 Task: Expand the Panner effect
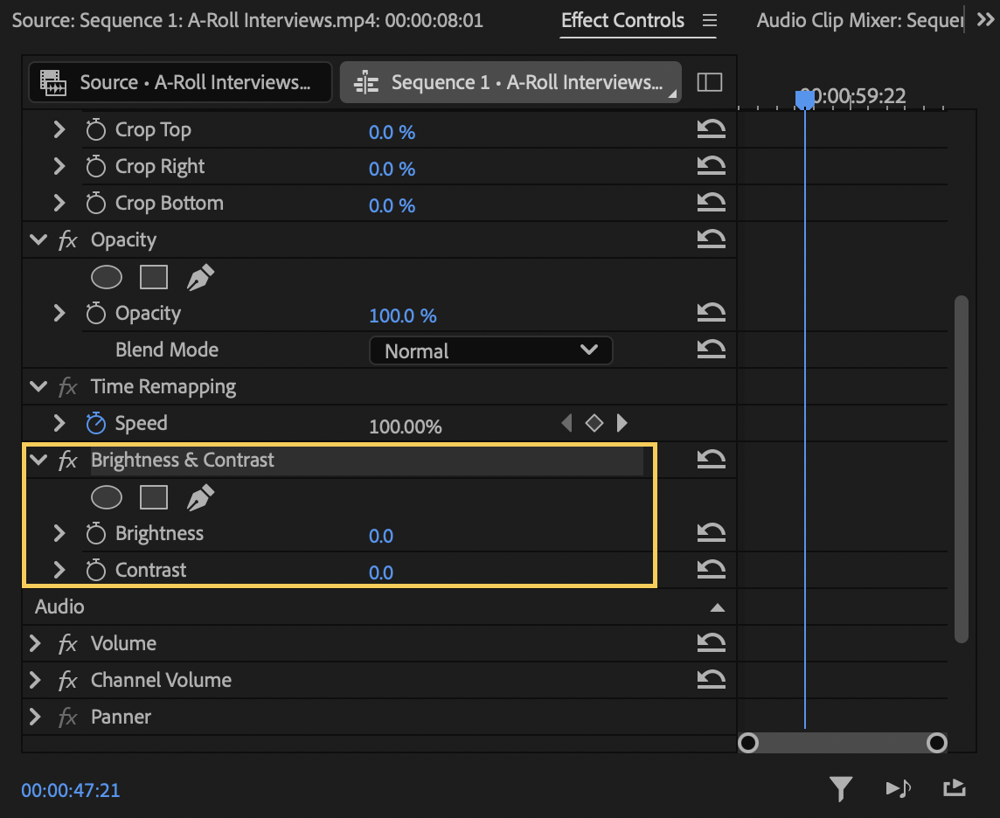pos(35,717)
